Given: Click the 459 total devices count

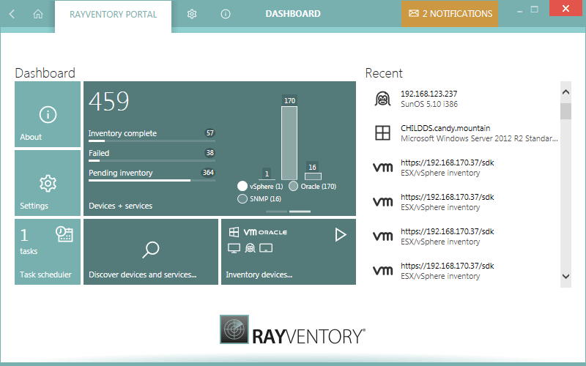Looking at the screenshot, I should click(108, 101).
